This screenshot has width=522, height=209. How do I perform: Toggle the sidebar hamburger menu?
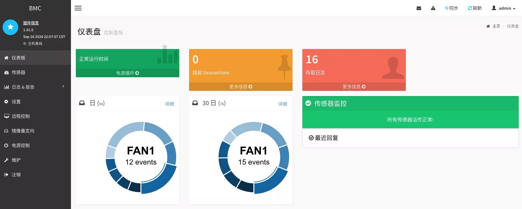tap(78, 8)
